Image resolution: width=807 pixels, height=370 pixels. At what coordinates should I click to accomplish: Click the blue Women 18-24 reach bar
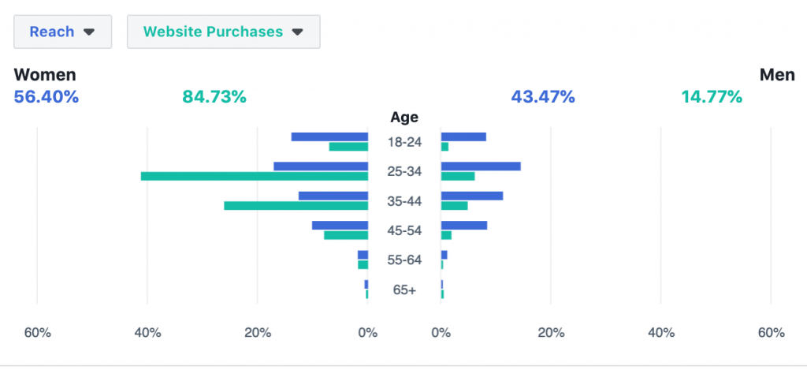(x=329, y=136)
